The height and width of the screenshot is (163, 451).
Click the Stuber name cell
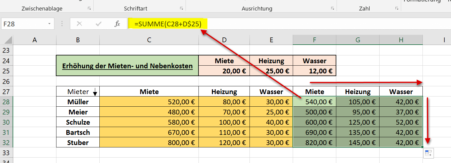[x=78, y=142]
